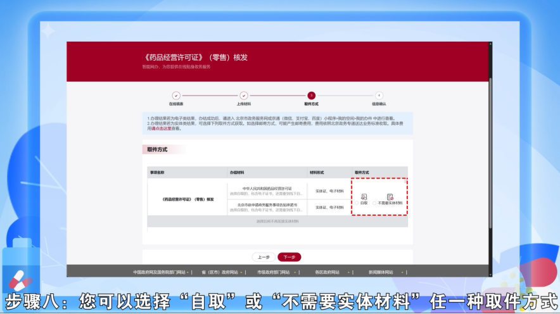This screenshot has width=560, height=314.
Task: Click the 自取 pickup icon
Action: click(x=364, y=197)
